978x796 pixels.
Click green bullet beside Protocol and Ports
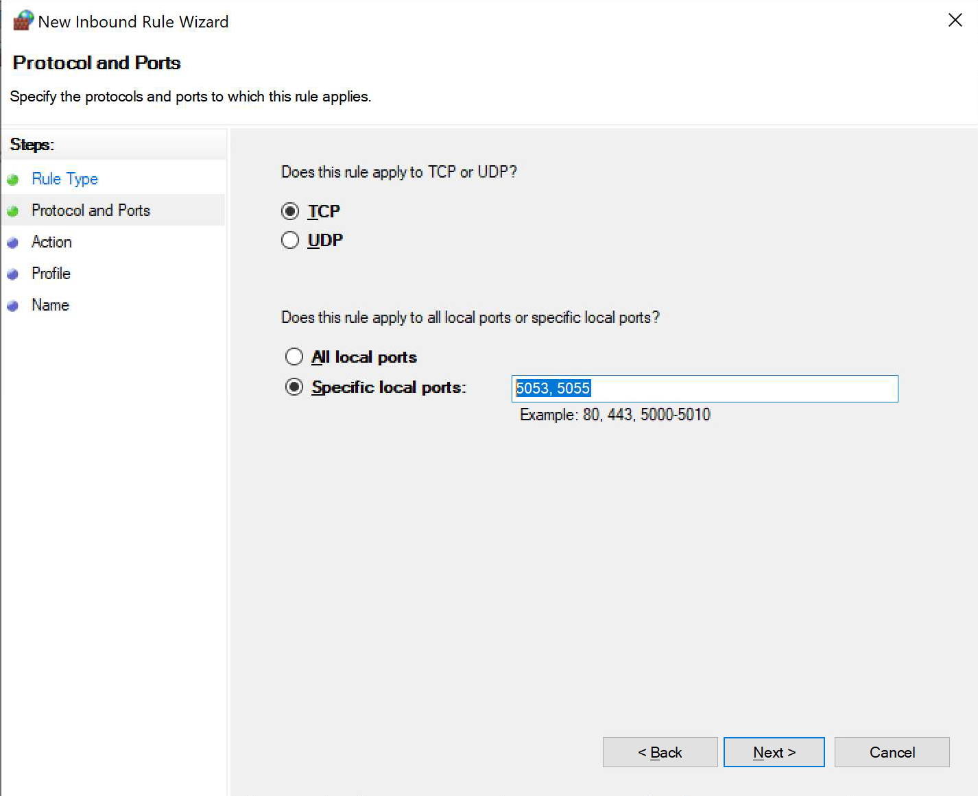(12, 211)
